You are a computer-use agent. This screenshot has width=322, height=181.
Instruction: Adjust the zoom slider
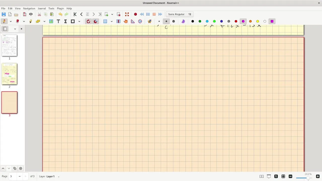tap(304, 178)
